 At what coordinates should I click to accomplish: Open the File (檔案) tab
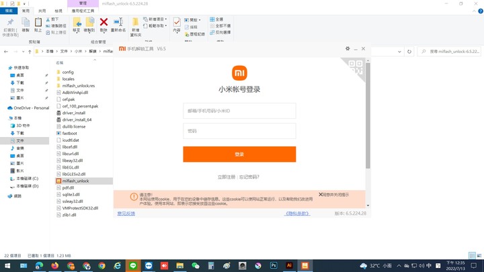[9, 11]
